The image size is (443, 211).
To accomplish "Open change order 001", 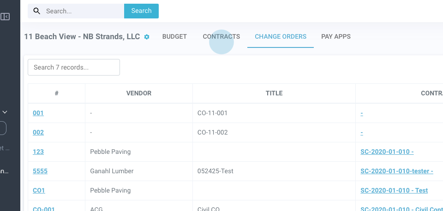I will point(38,113).
